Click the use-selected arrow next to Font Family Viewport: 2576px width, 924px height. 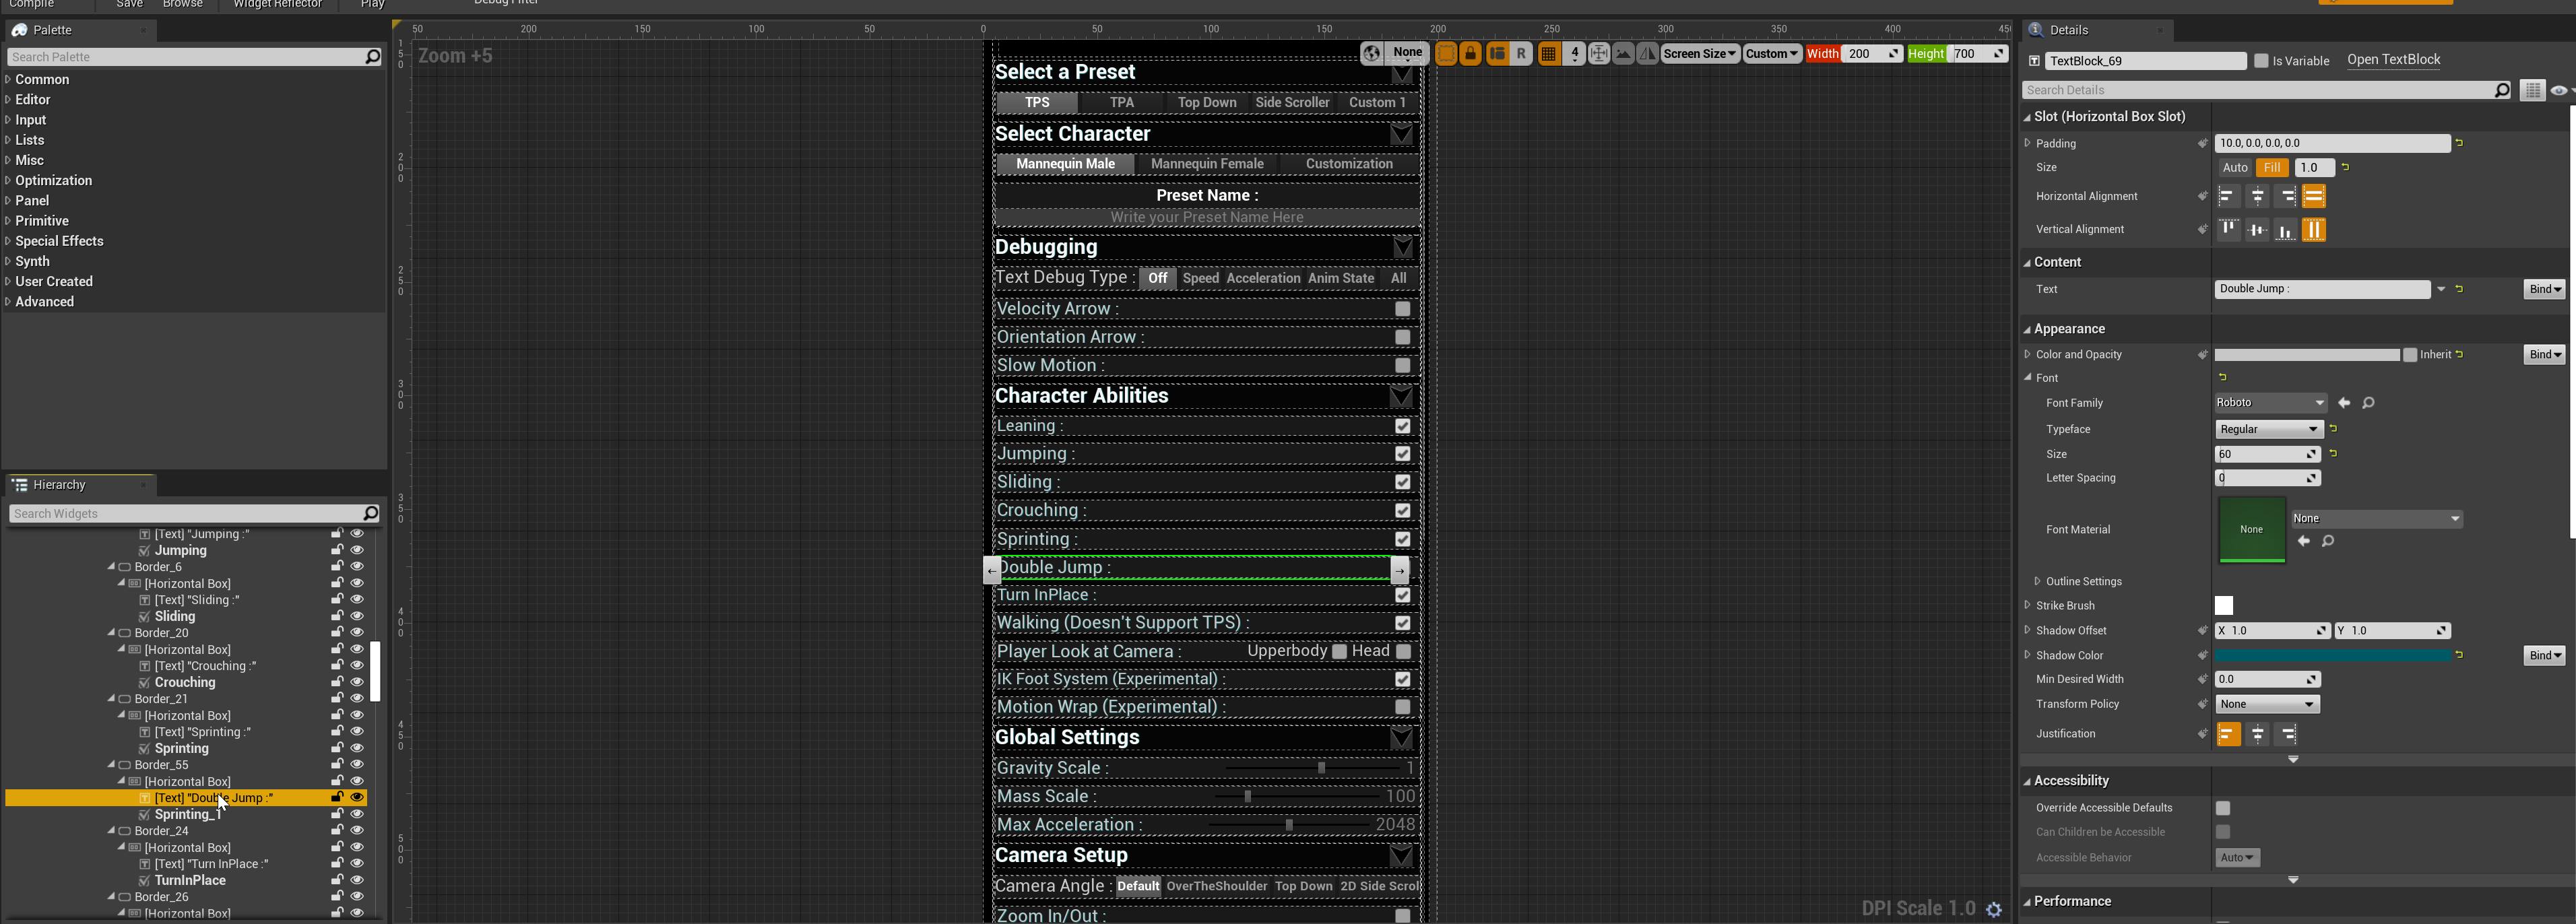tap(2344, 403)
